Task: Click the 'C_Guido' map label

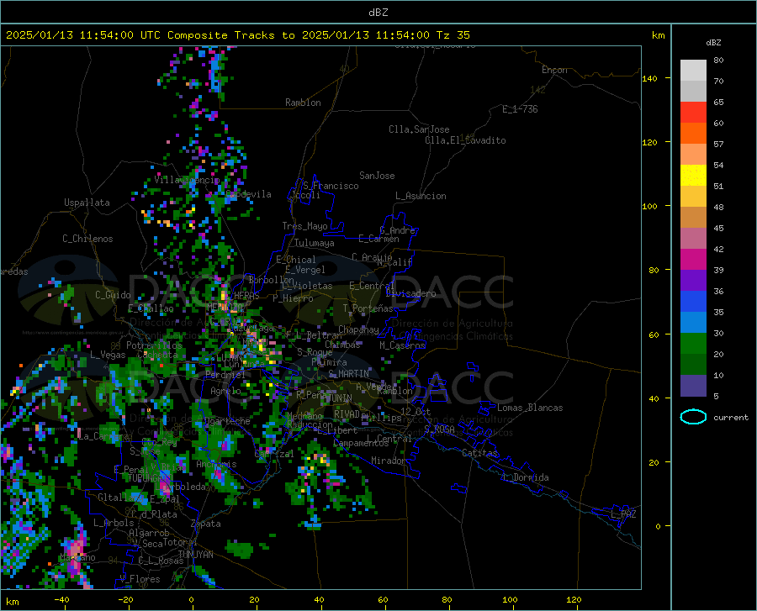Action: [x=113, y=295]
